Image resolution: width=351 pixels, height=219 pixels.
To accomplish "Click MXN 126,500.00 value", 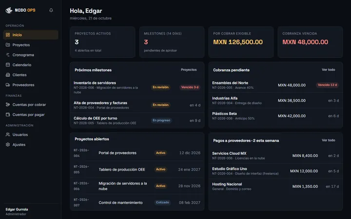I will (238, 42).
